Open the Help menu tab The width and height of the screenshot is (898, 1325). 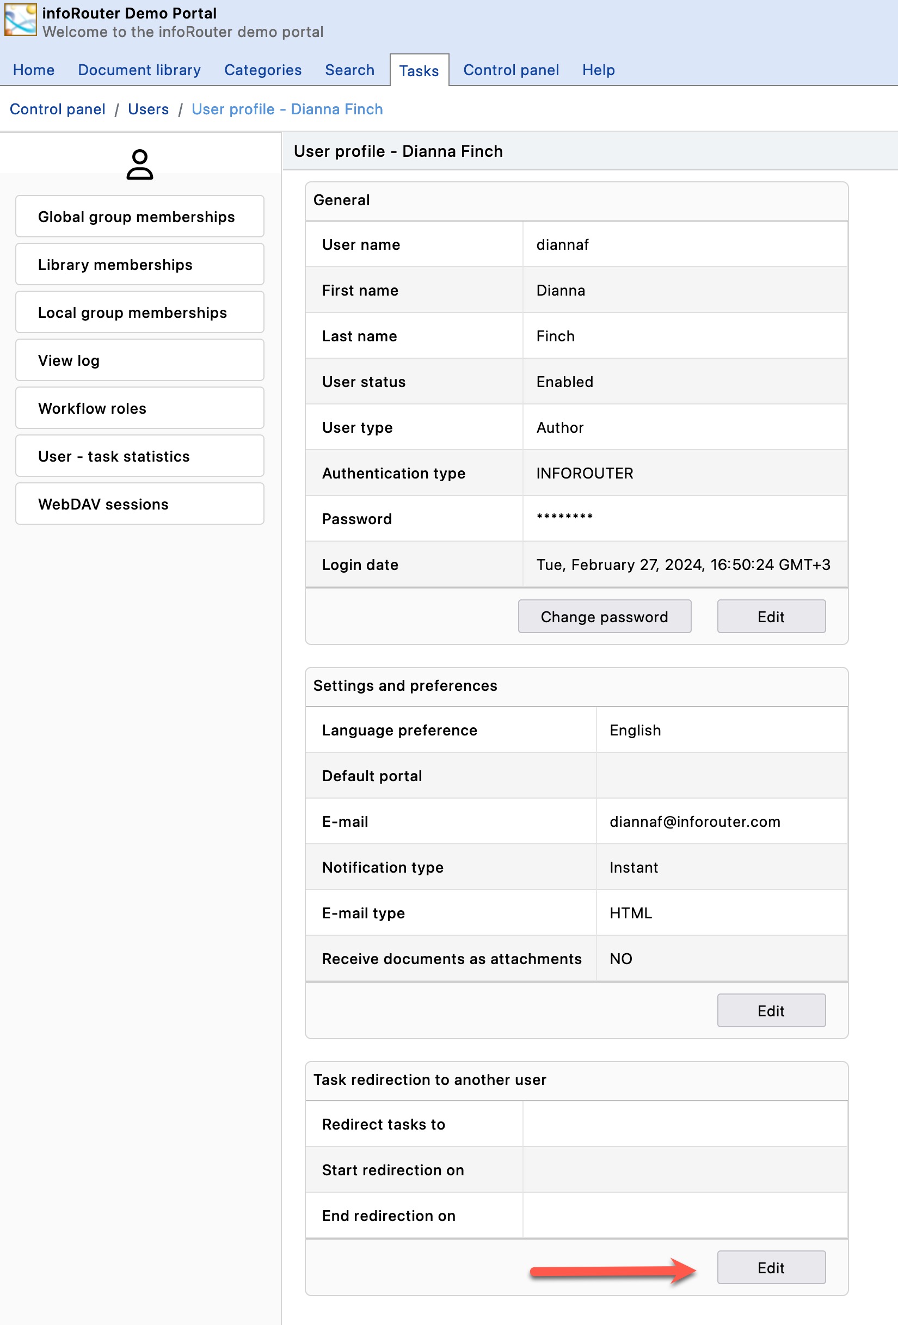pyautogui.click(x=598, y=70)
